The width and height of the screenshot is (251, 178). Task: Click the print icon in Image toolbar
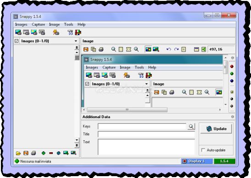pos(101,49)
